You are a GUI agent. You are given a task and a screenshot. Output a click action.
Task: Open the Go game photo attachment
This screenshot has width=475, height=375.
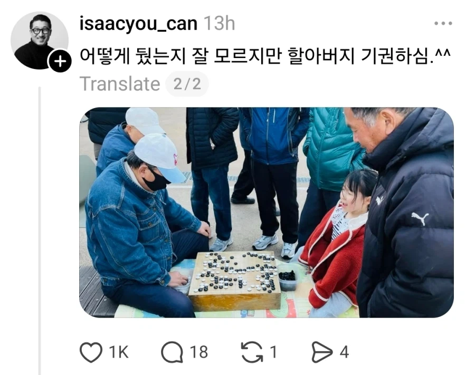coord(267,213)
